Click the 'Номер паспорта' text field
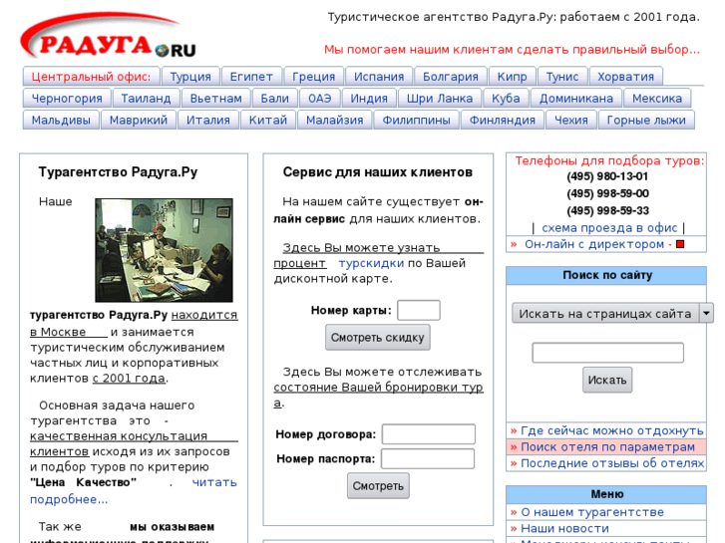 click(428, 459)
